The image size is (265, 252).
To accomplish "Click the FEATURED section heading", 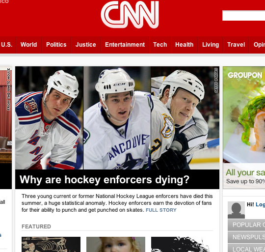I will pyautogui.click(x=36, y=226).
